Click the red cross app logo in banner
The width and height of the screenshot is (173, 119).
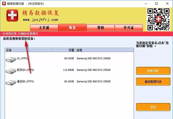12,15
